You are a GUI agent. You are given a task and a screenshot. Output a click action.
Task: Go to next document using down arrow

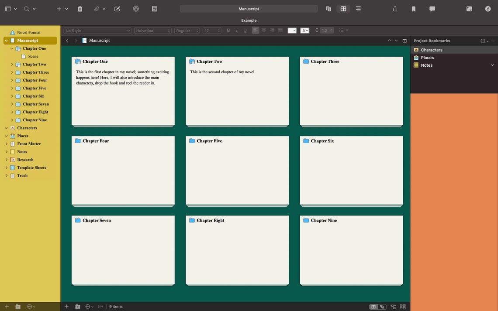tap(396, 41)
